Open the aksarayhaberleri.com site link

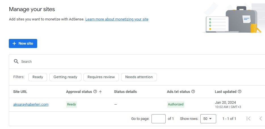click(31, 105)
